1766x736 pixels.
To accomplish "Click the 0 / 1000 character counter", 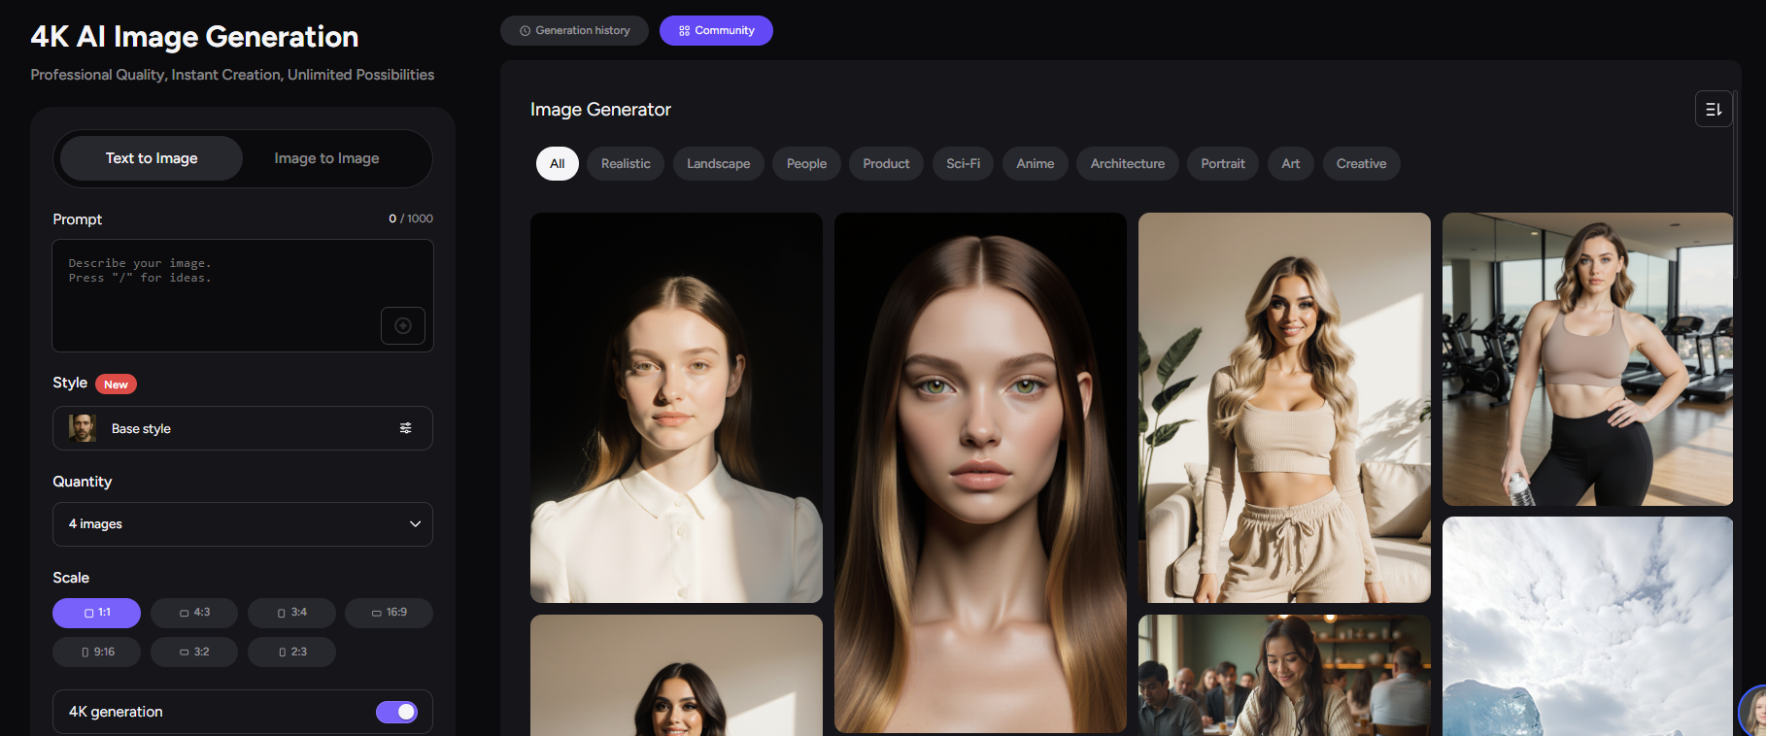I will pos(411,218).
